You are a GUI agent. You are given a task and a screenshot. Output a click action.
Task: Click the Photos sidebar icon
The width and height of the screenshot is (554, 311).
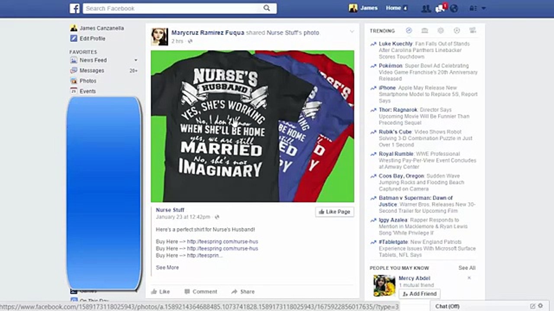click(74, 81)
